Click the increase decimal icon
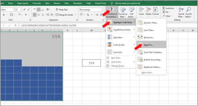198x106 pixels. 97,15
